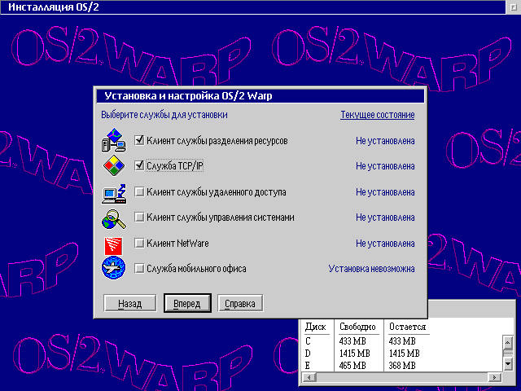
Task: Click the Инсталляция OS/2 window title bar
Action: coord(252,7)
